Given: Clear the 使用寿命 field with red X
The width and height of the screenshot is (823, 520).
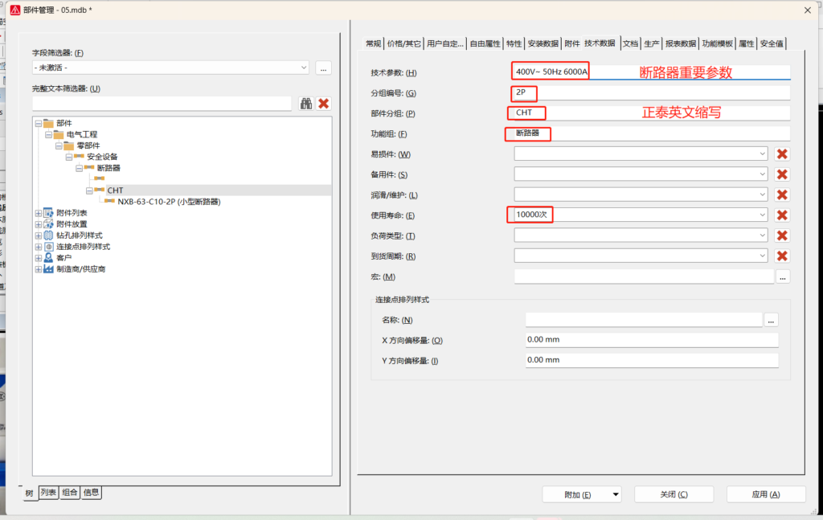Looking at the screenshot, I should click(x=781, y=215).
